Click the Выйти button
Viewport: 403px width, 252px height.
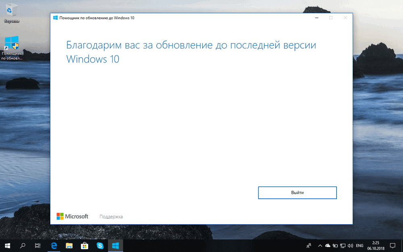point(297,193)
